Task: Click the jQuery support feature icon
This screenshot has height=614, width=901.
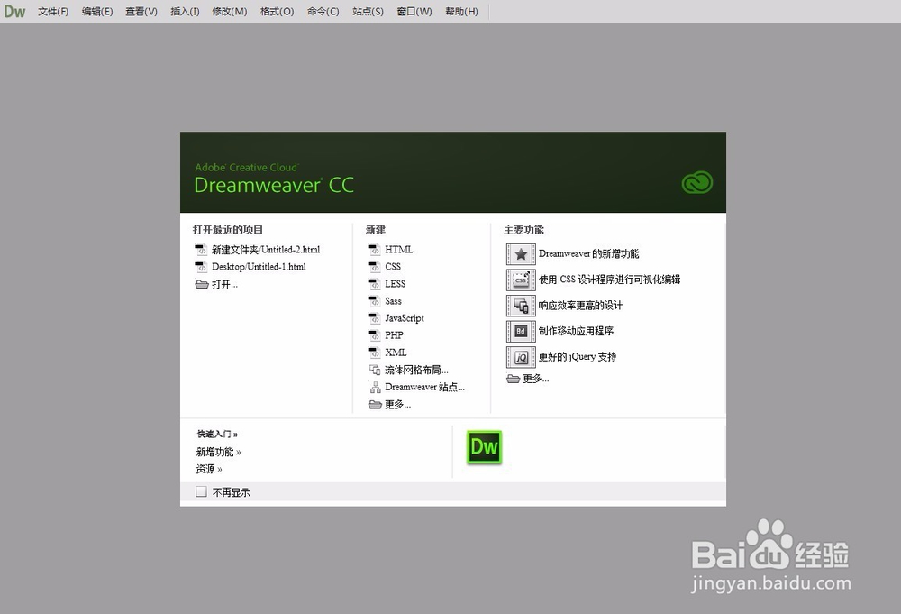Action: (x=521, y=357)
